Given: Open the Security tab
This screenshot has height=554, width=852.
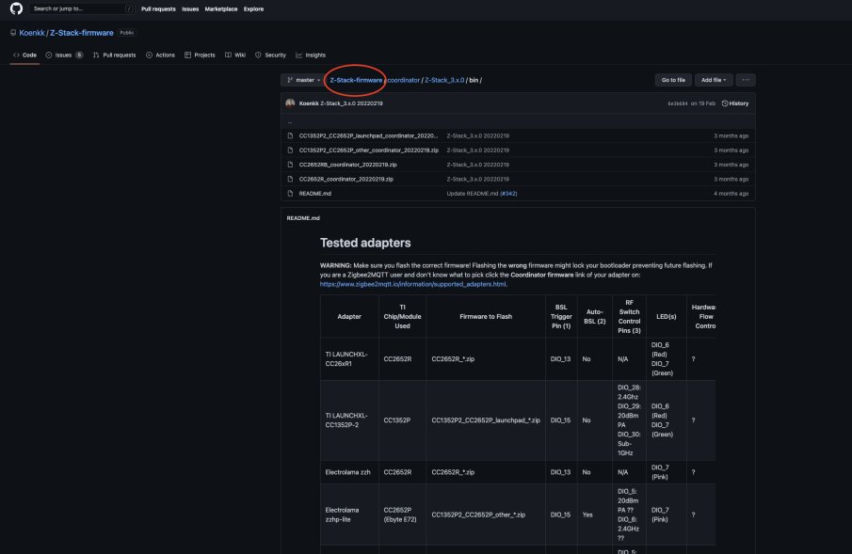Looking at the screenshot, I should [270, 55].
